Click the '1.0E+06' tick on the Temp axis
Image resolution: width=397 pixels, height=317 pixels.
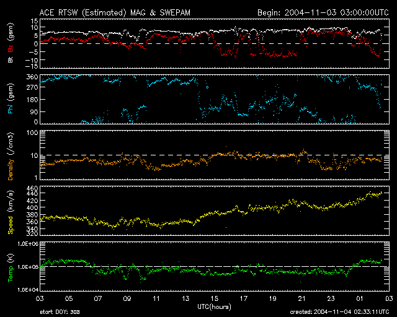[x=28, y=244]
